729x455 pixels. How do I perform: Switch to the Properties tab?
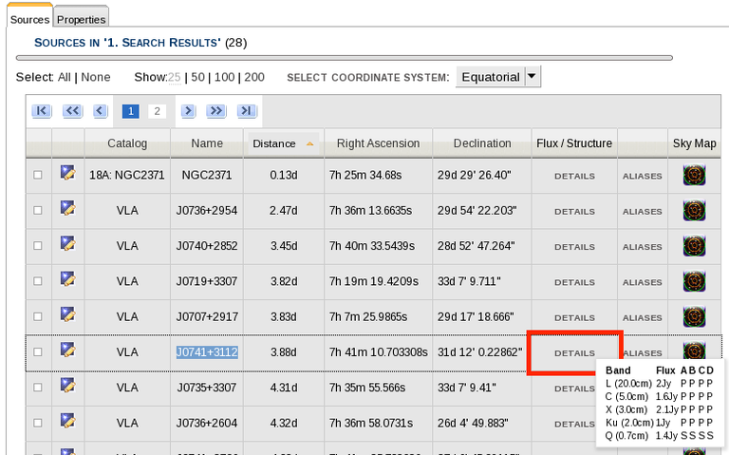click(x=81, y=19)
